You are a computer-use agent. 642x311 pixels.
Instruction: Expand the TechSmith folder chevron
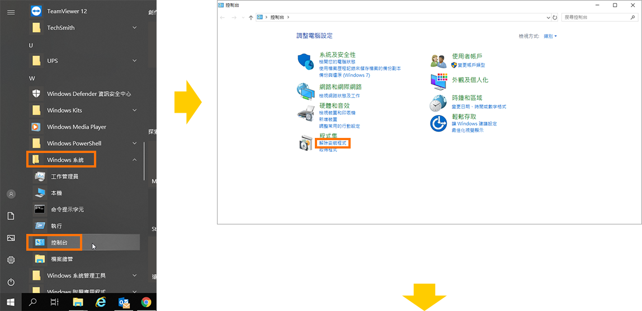(x=135, y=27)
